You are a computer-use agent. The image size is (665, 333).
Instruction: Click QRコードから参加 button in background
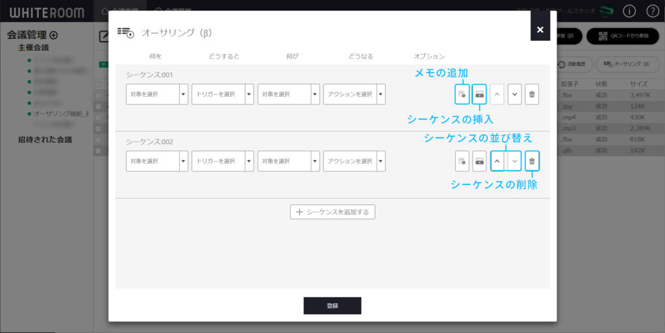pos(623,36)
